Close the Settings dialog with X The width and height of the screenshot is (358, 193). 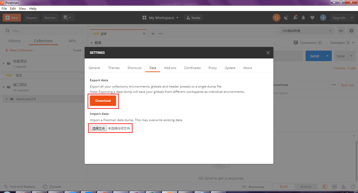click(x=268, y=53)
